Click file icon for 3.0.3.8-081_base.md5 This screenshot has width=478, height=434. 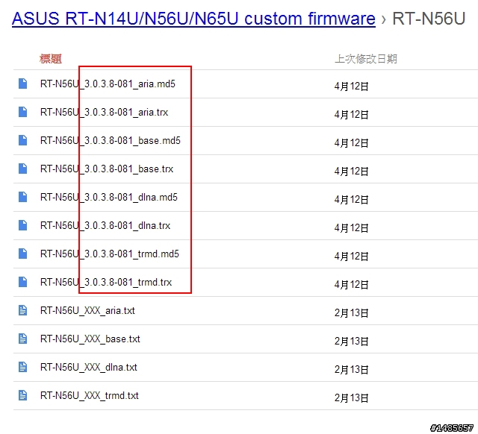[23, 140]
